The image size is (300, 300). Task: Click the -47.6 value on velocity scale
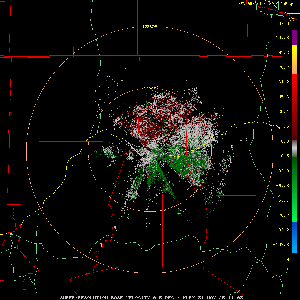tap(282, 186)
